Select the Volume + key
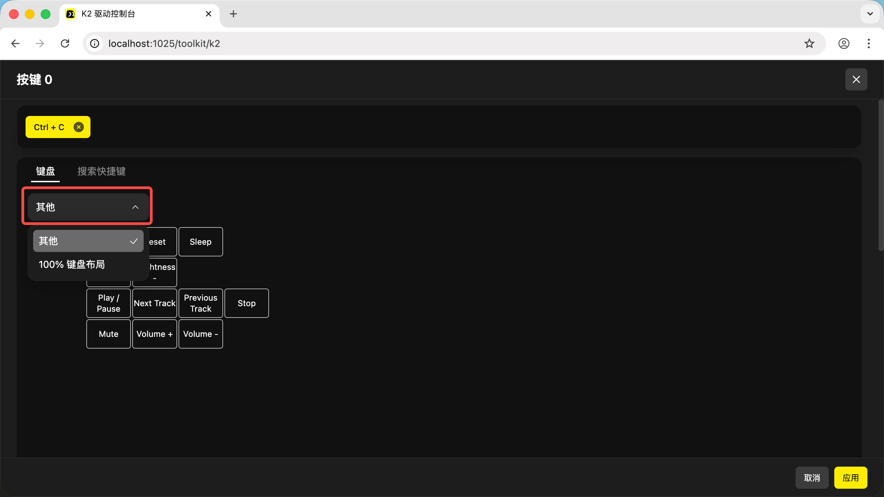Screen dimensions: 884x497 pos(154,334)
